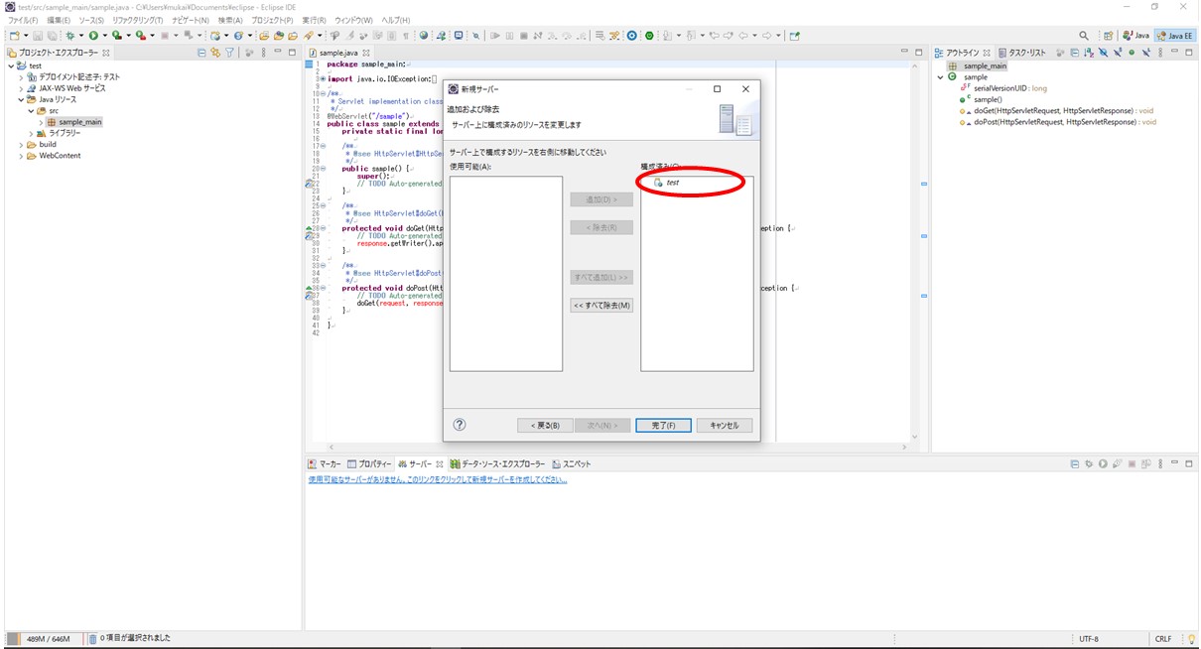This screenshot has height=649, width=1201.
Task: Switch to the プロパティー tab
Action: [x=369, y=464]
